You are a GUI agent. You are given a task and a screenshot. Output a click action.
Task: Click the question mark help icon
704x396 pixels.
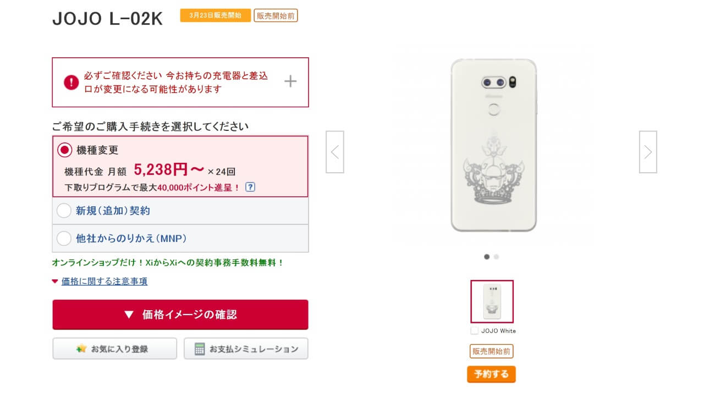click(x=250, y=187)
